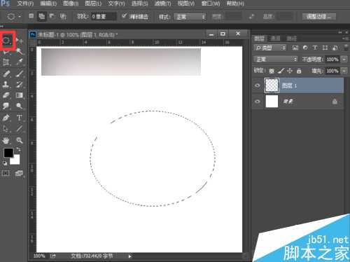Filter layers by type layers
Screen dimensions: 350x262
tap(315, 48)
